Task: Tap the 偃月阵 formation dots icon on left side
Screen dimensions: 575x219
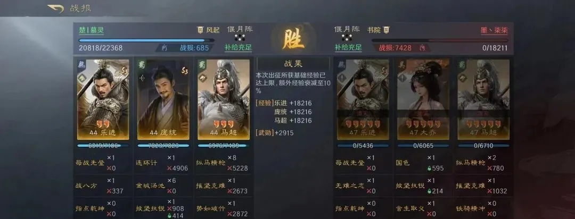Action: point(240,37)
